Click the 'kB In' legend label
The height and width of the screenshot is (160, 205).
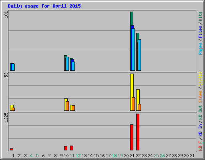point(201,130)
